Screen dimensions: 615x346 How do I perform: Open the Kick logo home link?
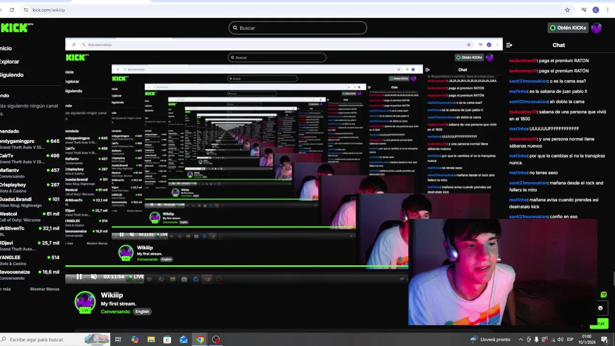tap(16, 28)
